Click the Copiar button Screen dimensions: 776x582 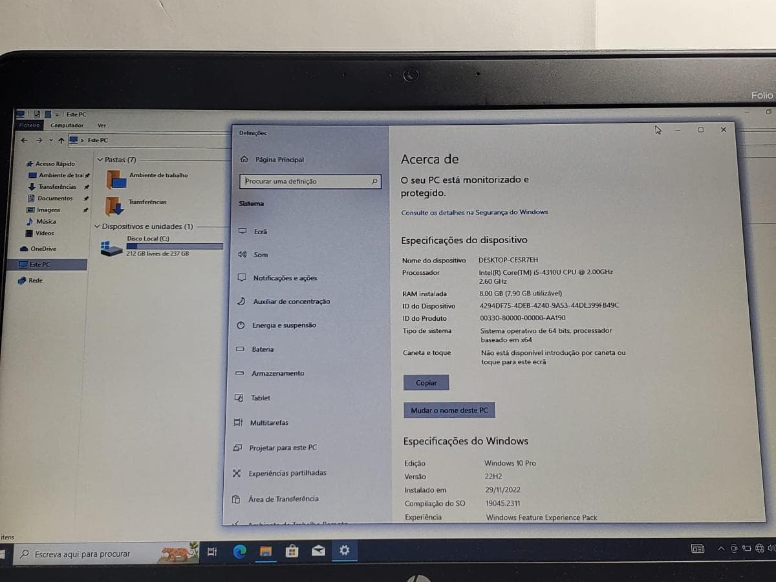(426, 383)
